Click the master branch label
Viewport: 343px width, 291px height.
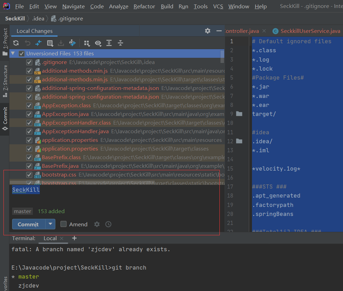pyautogui.click(x=22, y=211)
